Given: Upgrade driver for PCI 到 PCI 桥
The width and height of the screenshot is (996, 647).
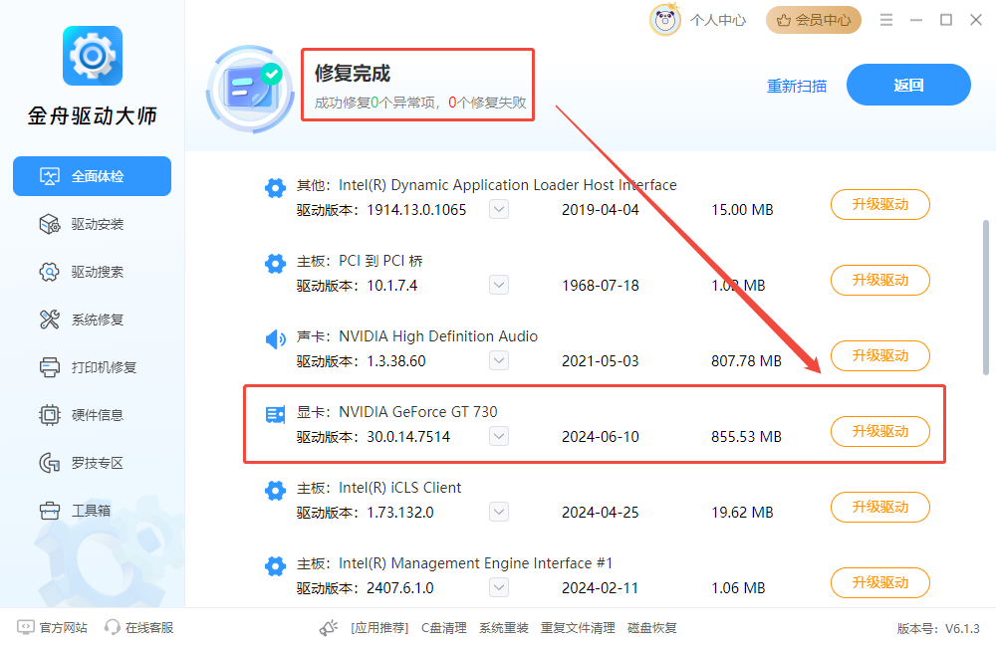Looking at the screenshot, I should coord(880,280).
